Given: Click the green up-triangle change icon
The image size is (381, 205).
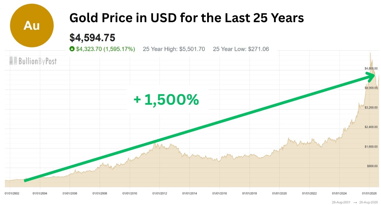Looking at the screenshot, I should coord(72,49).
